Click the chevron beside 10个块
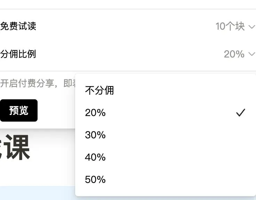The image size is (256, 200). pyautogui.click(x=252, y=26)
